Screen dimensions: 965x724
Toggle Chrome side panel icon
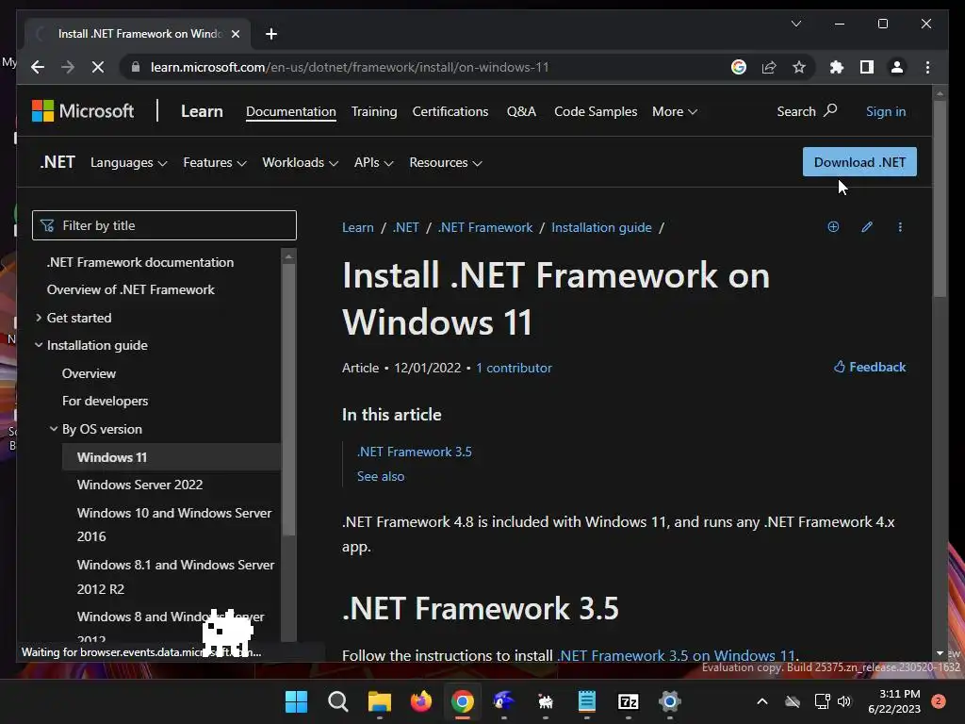tap(867, 67)
